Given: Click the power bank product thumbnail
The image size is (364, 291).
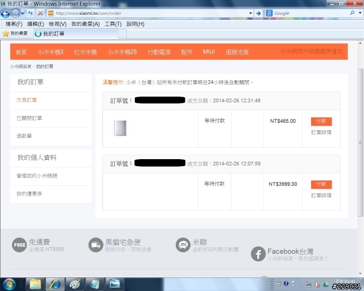Looking at the screenshot, I should (120, 128).
